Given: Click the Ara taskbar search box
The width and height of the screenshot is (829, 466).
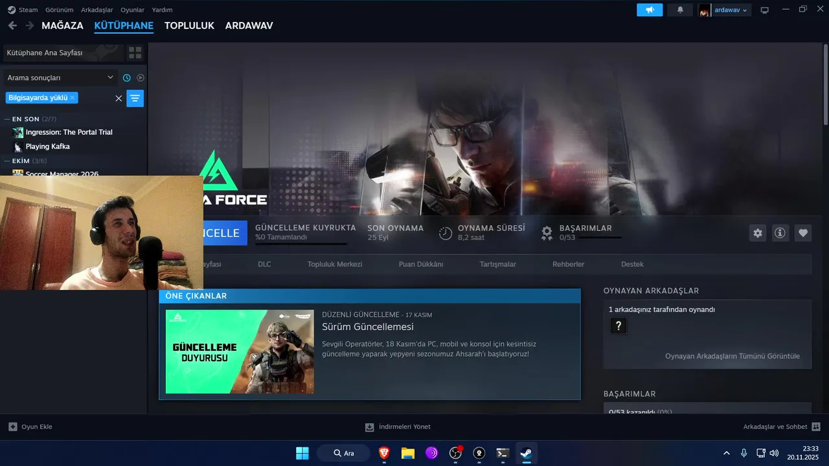Looking at the screenshot, I should click(343, 453).
